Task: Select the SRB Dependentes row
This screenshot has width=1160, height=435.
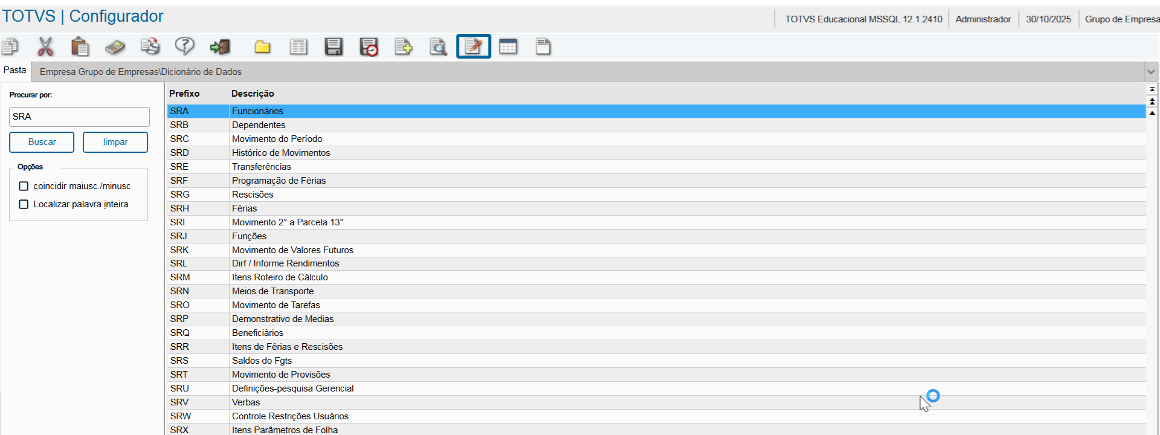Action: 656,125
